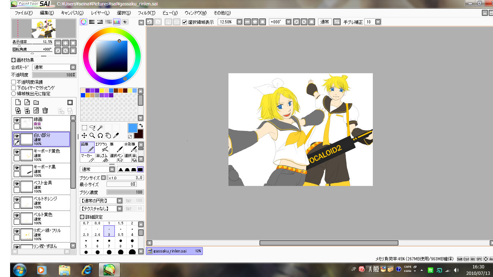This screenshot has height=277, width=493.
Task: Expand the 詳細設定 section
Action: coord(82,217)
